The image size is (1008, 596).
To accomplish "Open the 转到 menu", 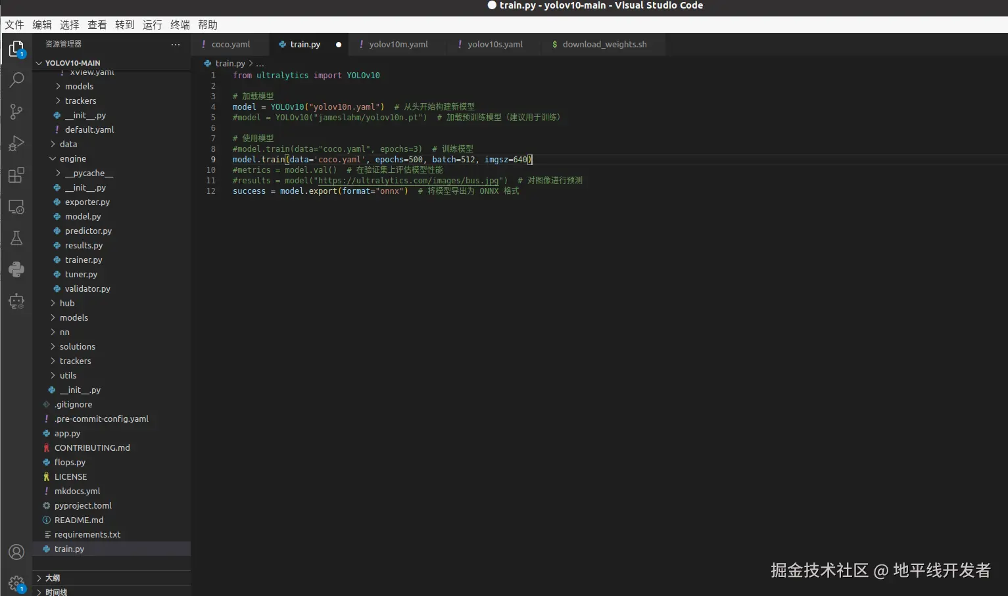I will [125, 25].
